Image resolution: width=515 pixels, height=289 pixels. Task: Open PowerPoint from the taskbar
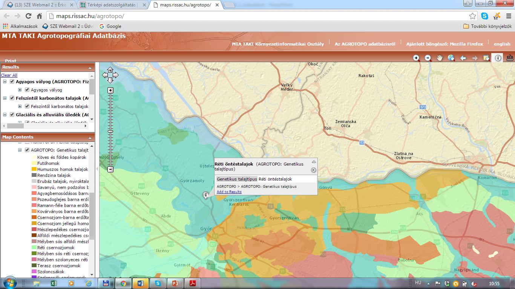pyautogui.click(x=175, y=283)
